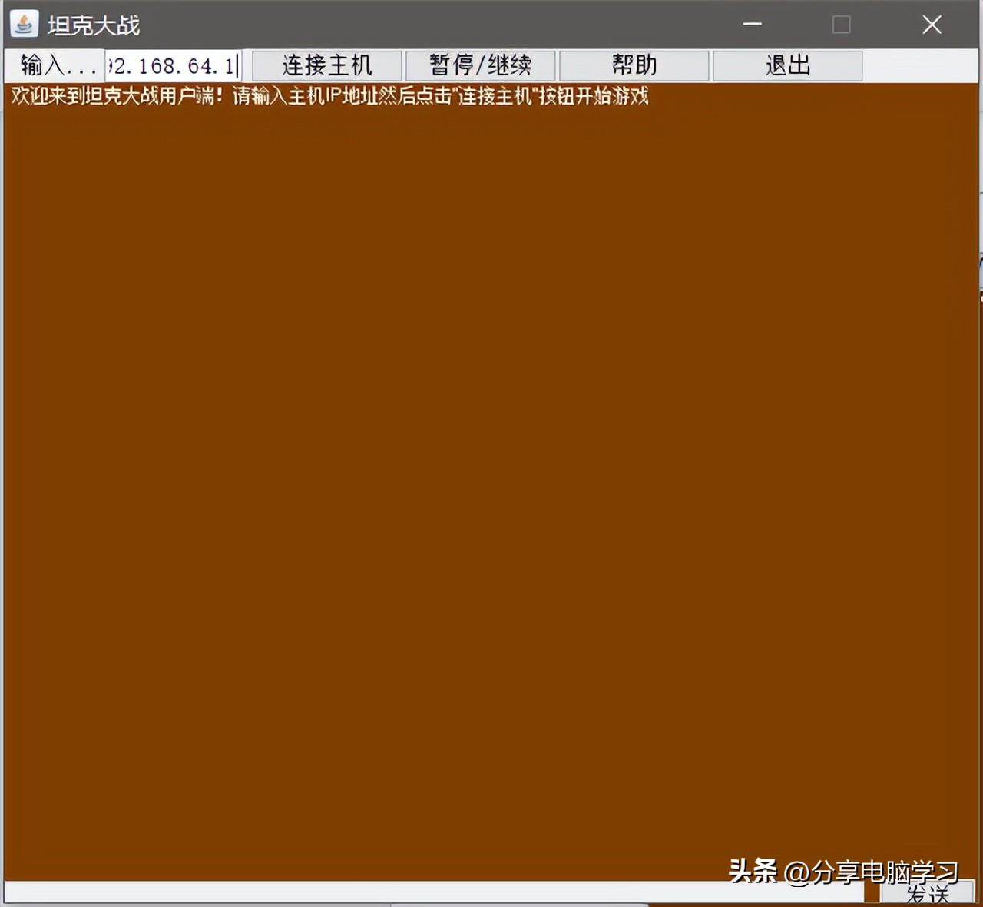
Task: Minimize the 坦克大战 window
Action: (753, 25)
